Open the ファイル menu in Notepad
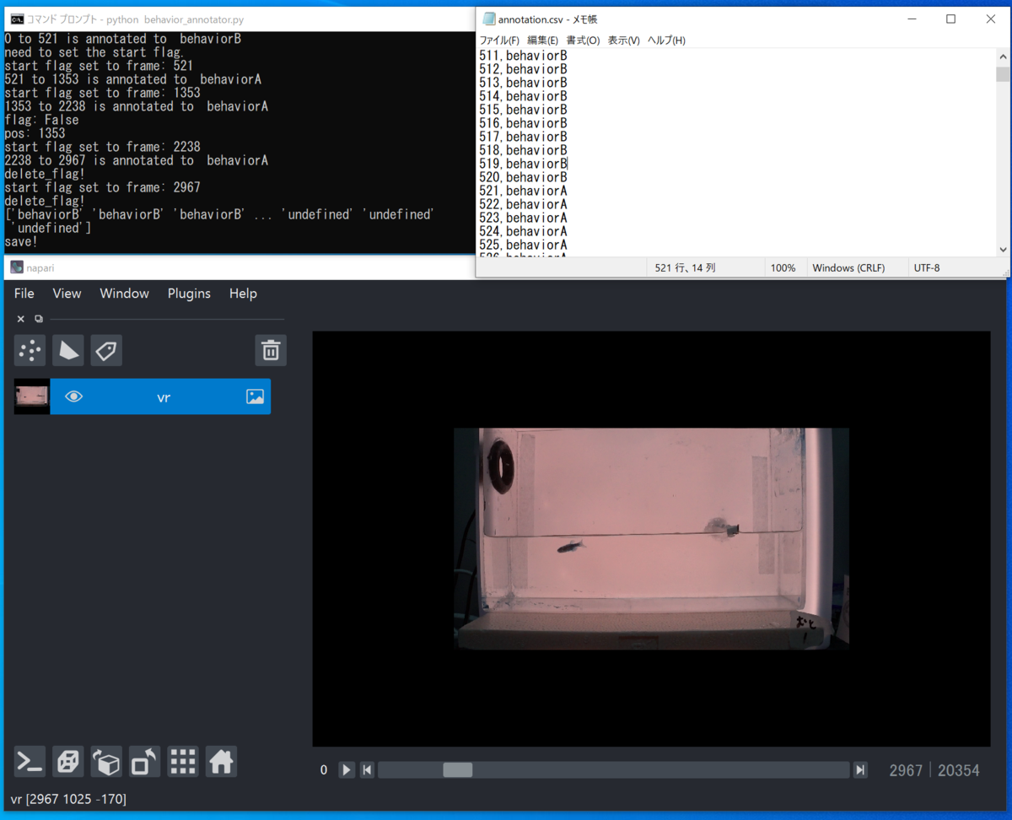Screen dimensions: 1012x820 pyautogui.click(x=498, y=40)
